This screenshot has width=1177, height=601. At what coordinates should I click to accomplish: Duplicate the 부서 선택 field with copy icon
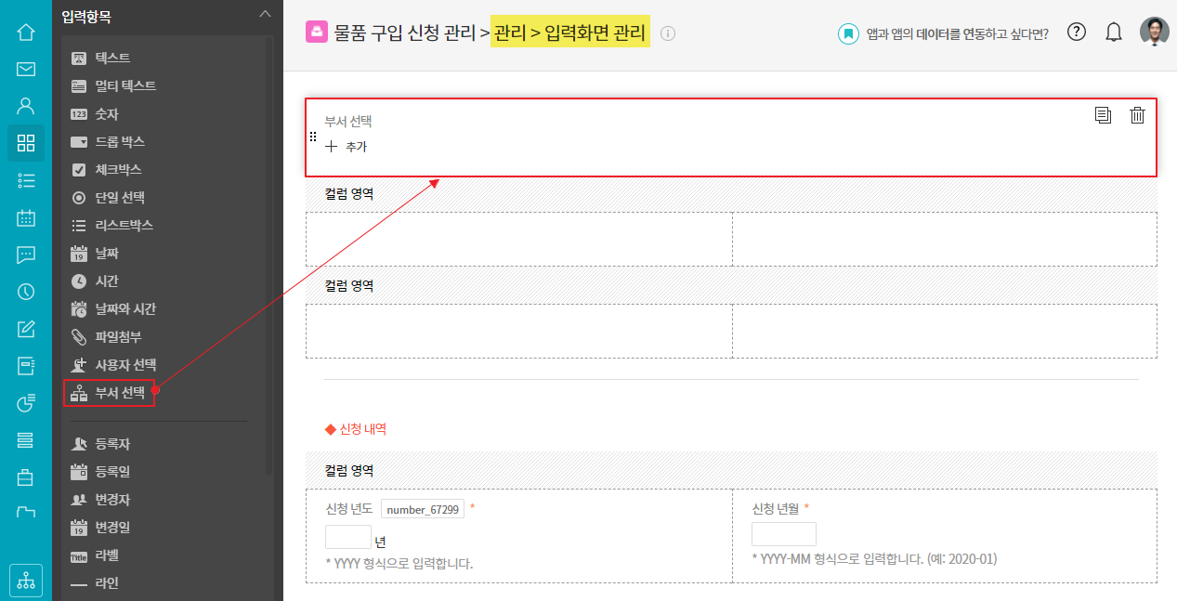[x=1103, y=115]
